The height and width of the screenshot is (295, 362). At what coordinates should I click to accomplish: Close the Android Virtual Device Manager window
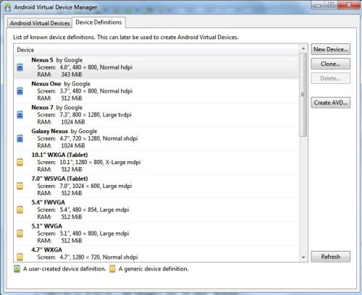(x=349, y=5)
